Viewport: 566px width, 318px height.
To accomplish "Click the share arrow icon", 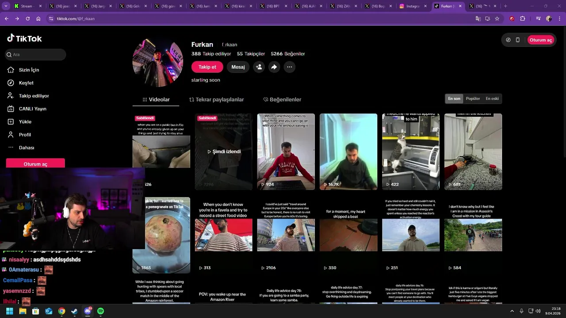I will 274,67.
